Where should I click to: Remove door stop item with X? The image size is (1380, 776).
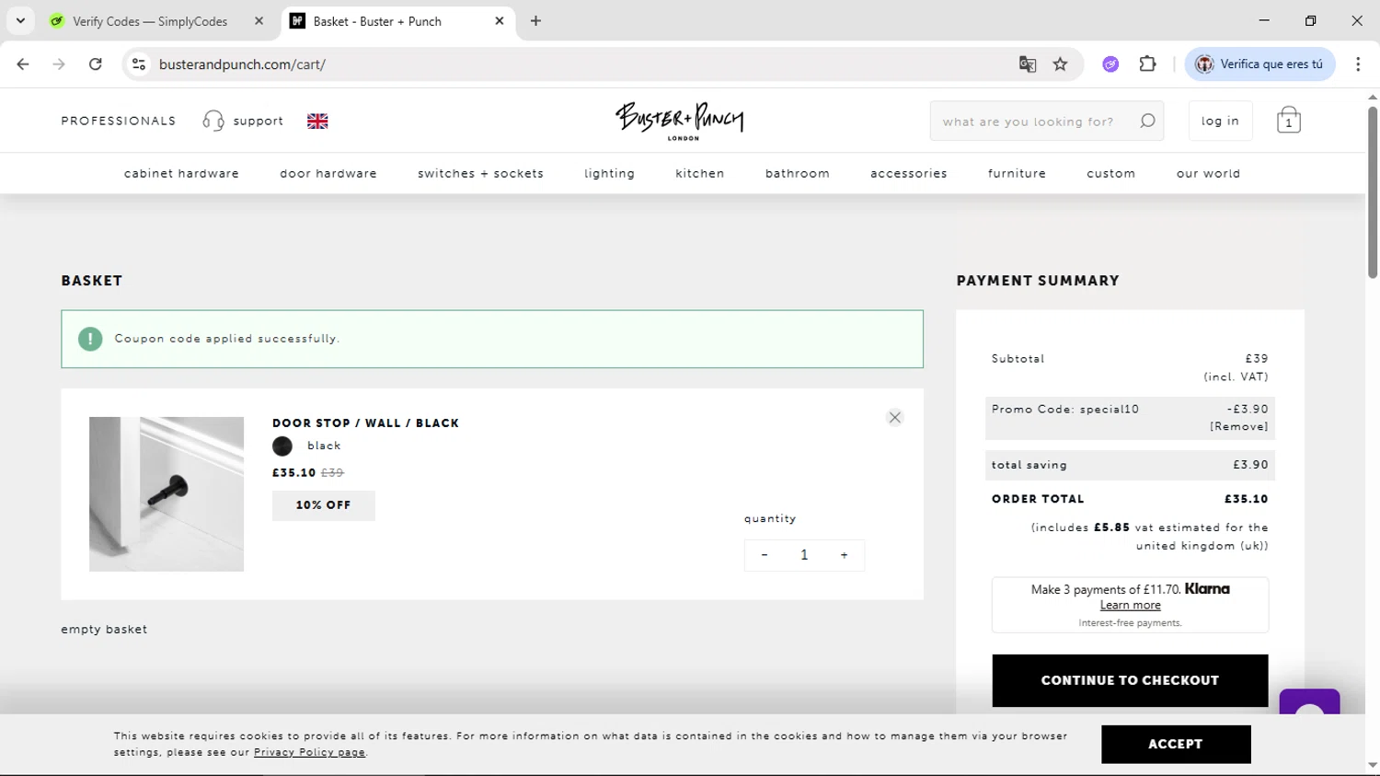(894, 418)
